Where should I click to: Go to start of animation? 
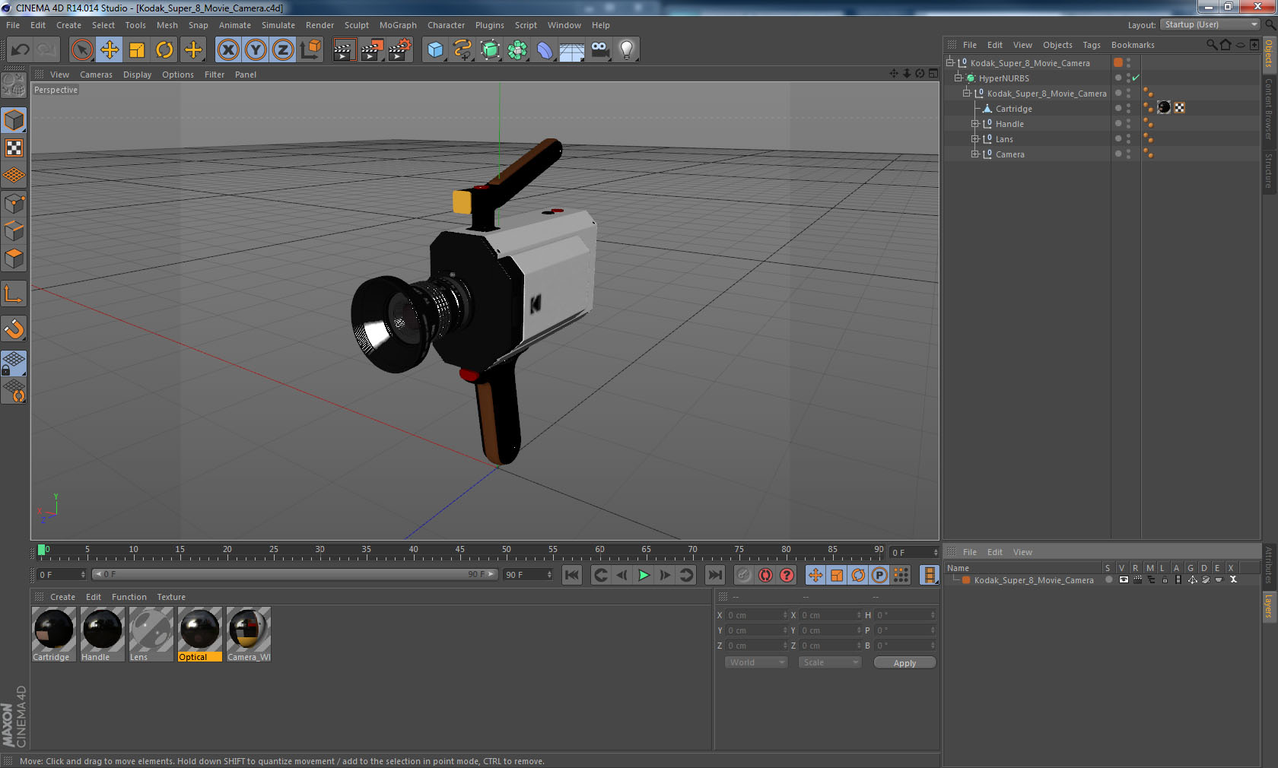[x=572, y=575]
